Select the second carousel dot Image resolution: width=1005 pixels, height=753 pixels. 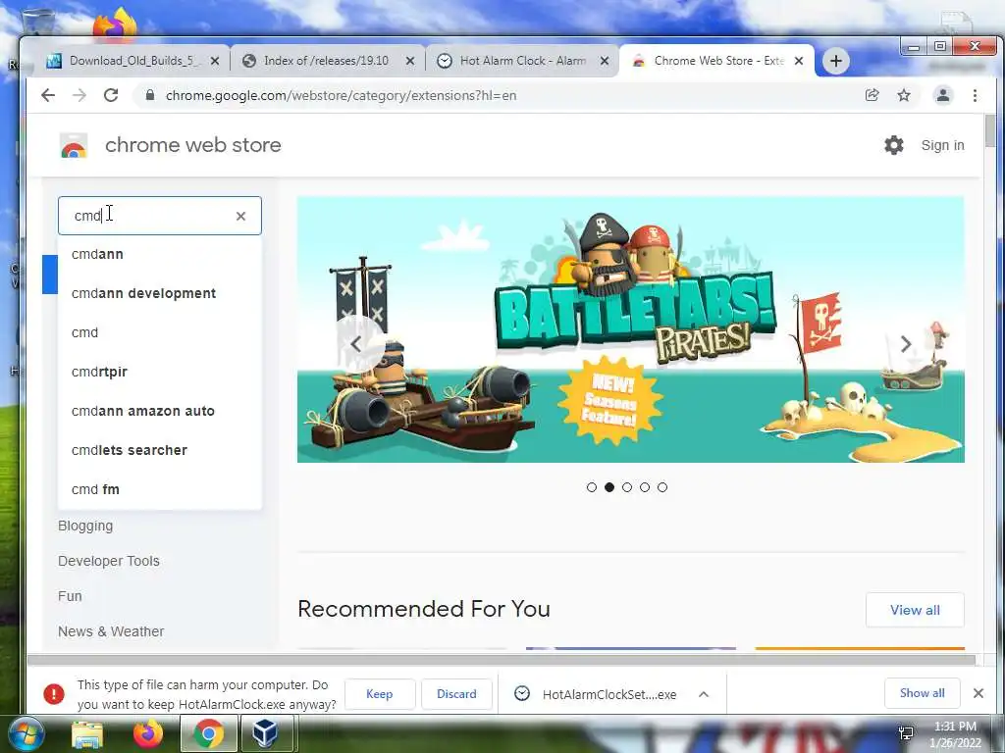(x=609, y=487)
